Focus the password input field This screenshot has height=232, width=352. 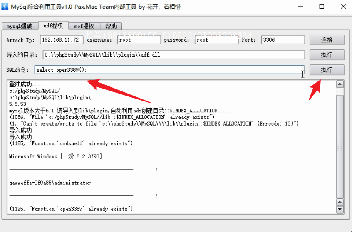[216, 40]
